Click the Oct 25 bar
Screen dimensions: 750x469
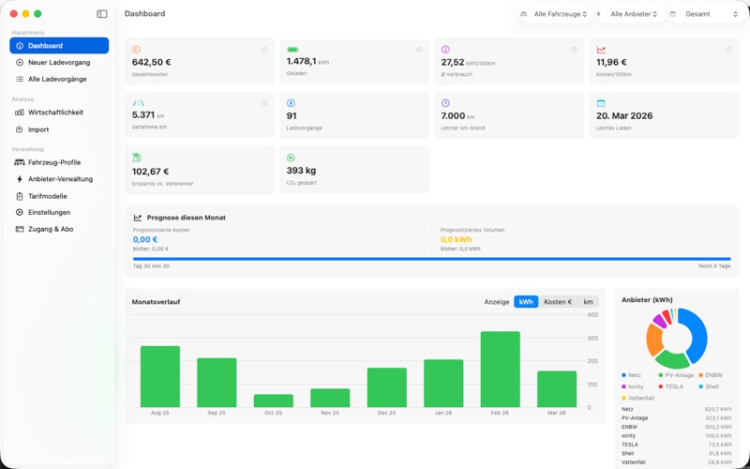[x=273, y=401]
